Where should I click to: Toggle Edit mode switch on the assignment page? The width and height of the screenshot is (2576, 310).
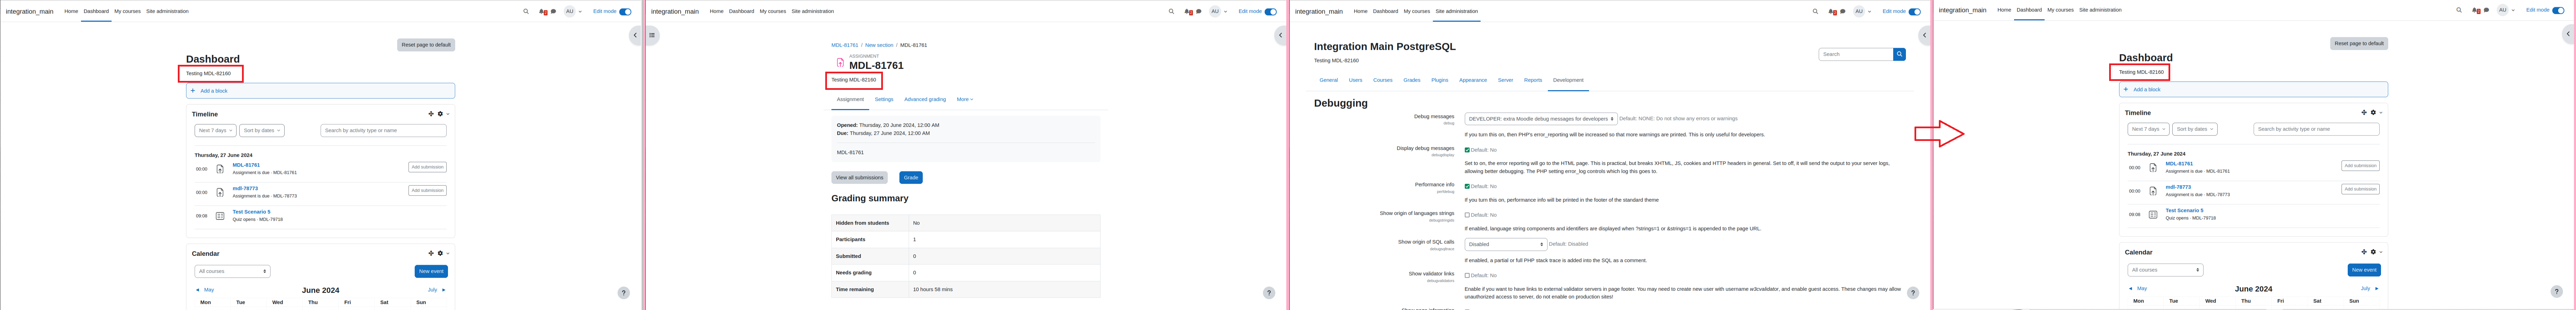[x=1270, y=12]
